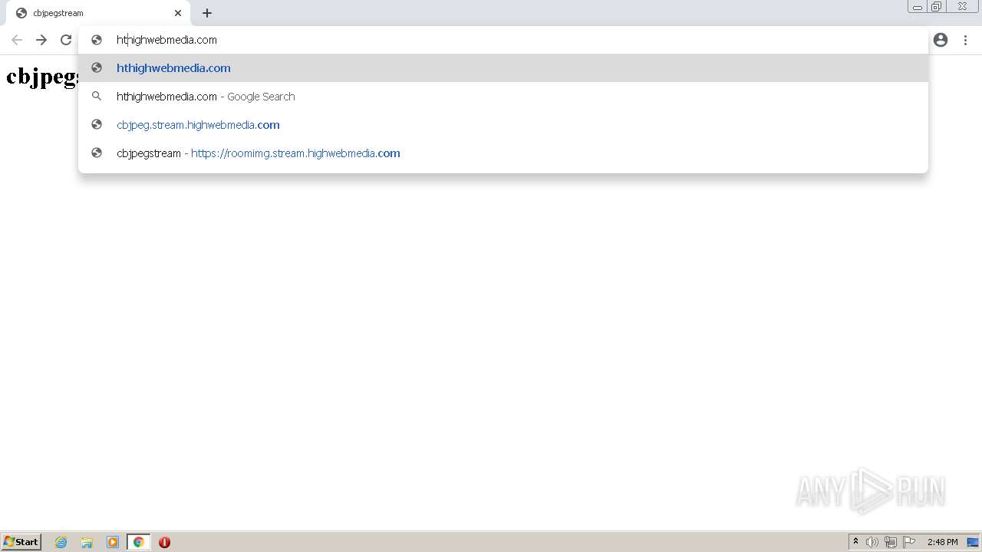Click the browser Back arrow button

(17, 40)
